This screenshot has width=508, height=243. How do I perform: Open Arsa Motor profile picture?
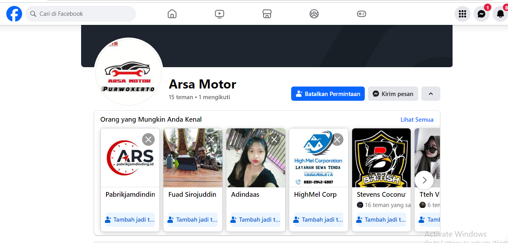pos(129,72)
